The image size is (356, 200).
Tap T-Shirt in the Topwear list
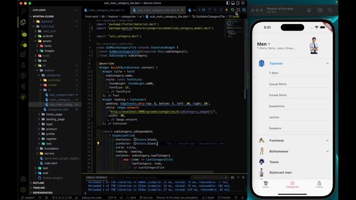[x=274, y=73]
